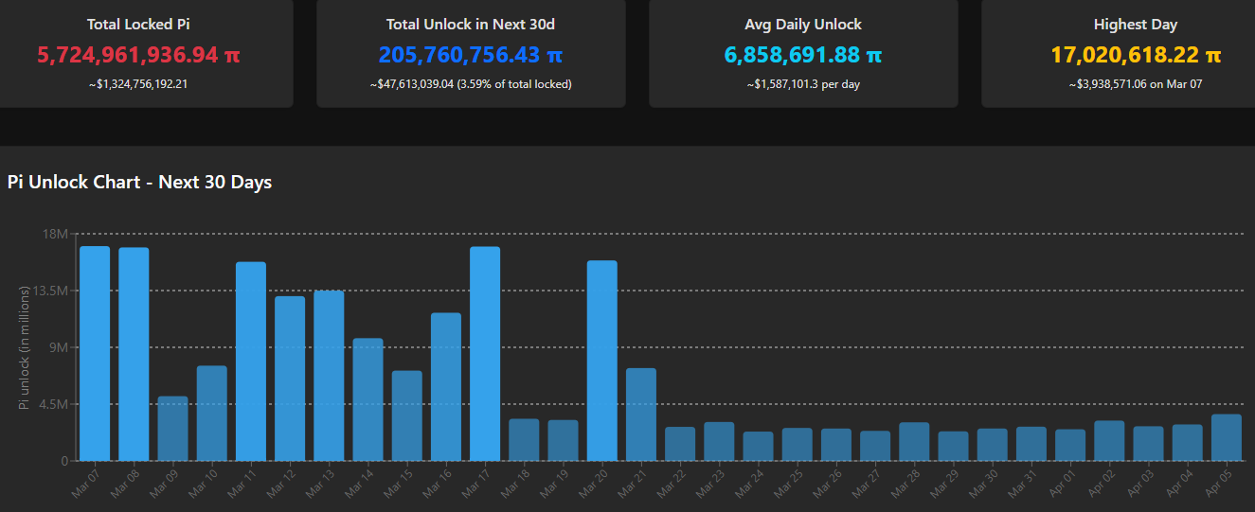Select the Mar 08 unlock bar
Viewport: 1255px width, 512px height.
(134, 354)
